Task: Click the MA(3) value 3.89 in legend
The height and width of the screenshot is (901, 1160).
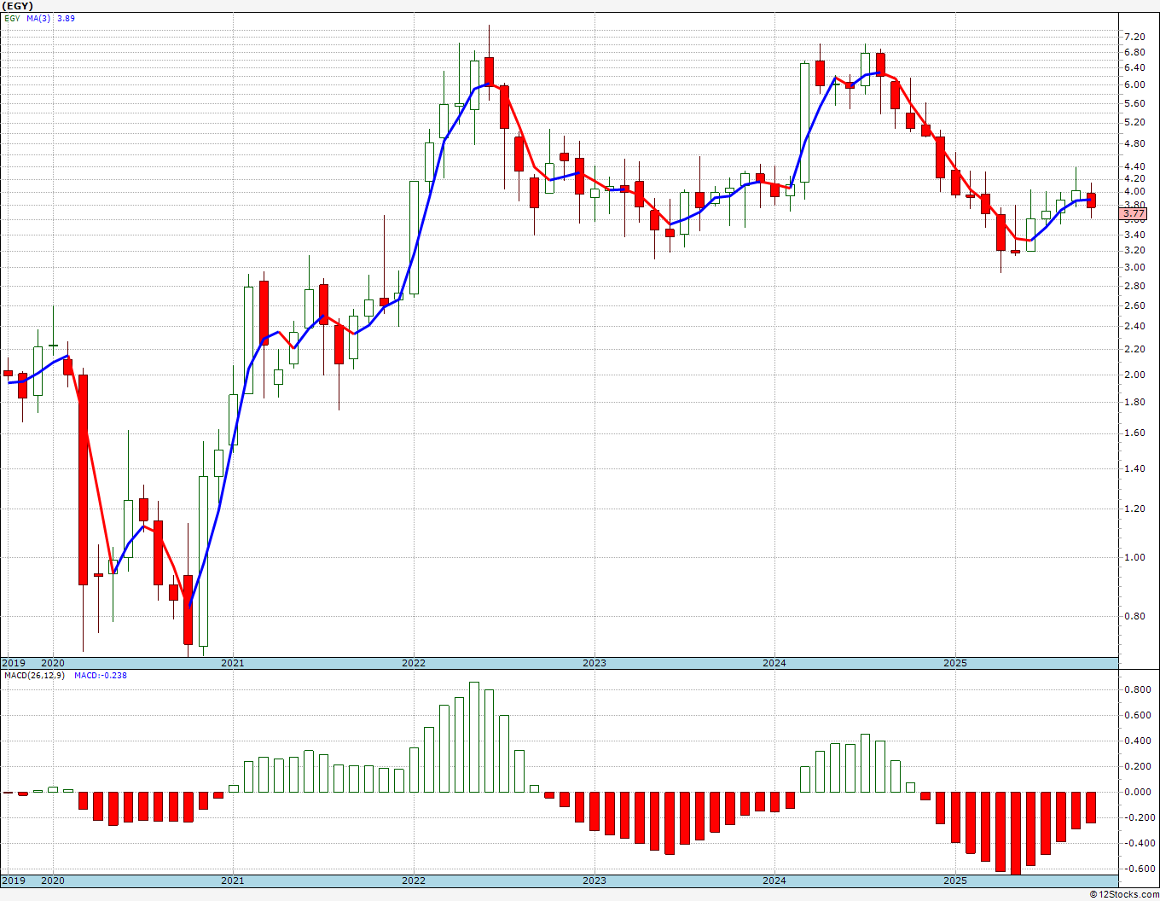Action: [x=66, y=18]
